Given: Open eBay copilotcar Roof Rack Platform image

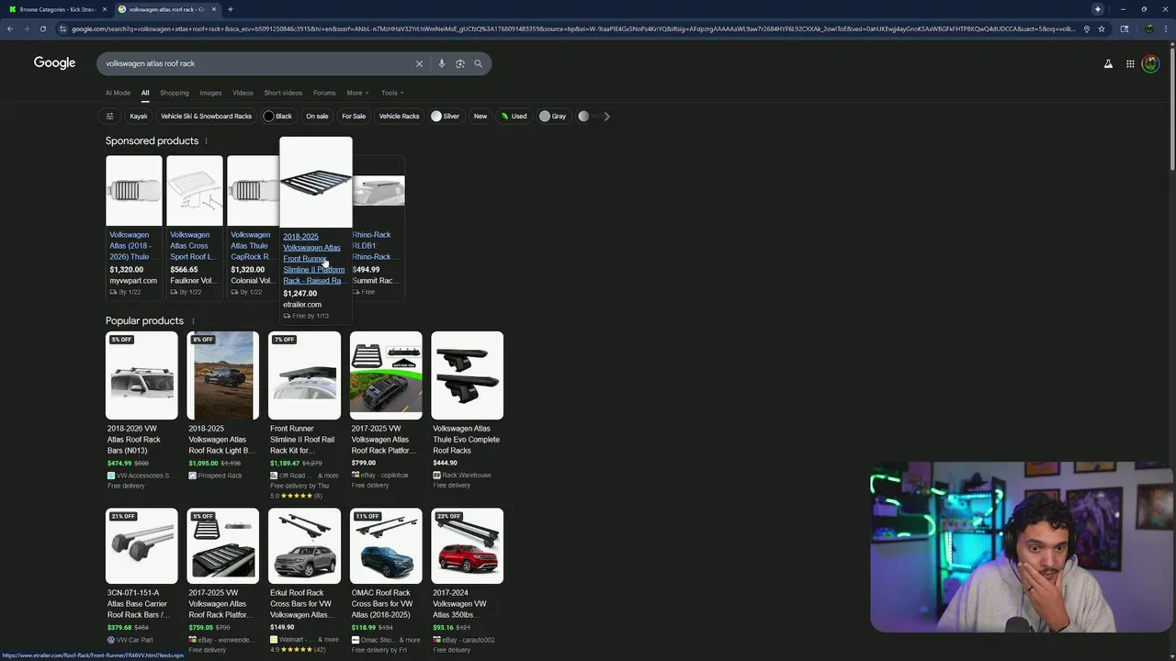Looking at the screenshot, I should coord(386,375).
